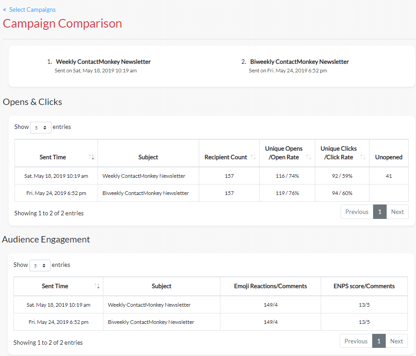Open Audience Engagement entries count dropdown
The height and width of the screenshot is (356, 416).
tap(40, 266)
